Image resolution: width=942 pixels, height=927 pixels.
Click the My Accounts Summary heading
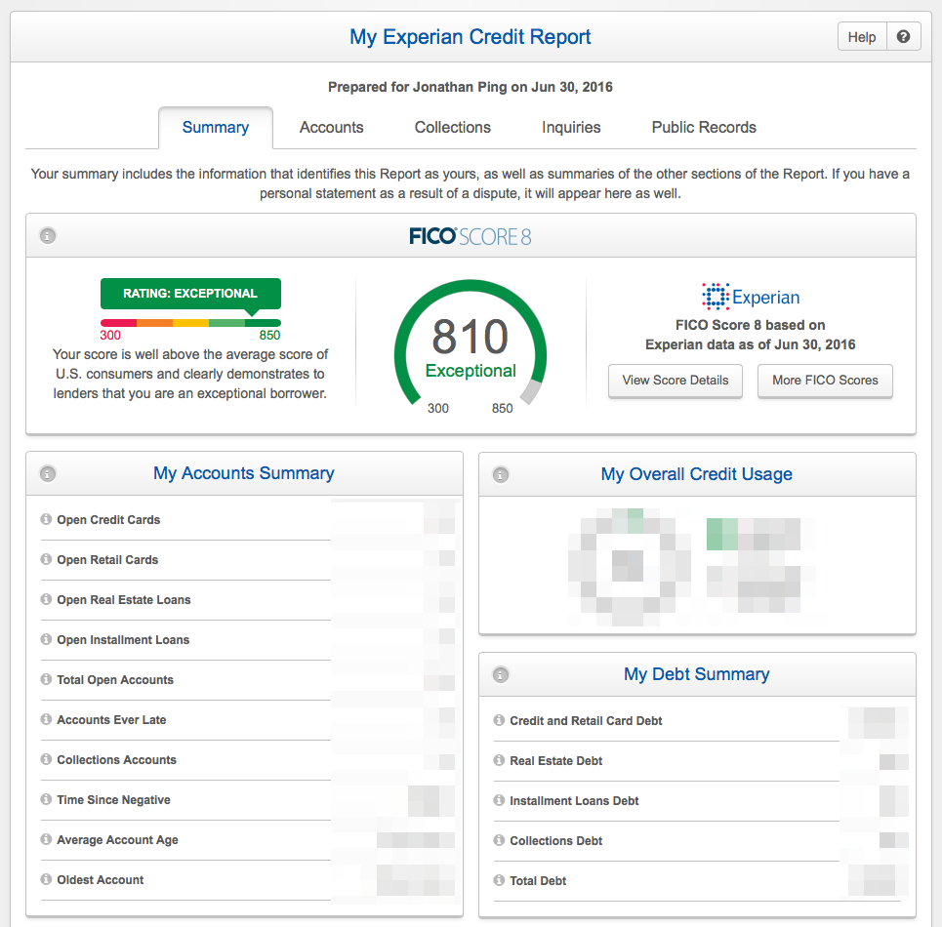tap(243, 473)
